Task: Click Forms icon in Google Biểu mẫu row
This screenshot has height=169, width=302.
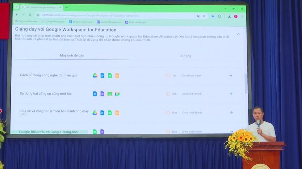Action: point(102,132)
